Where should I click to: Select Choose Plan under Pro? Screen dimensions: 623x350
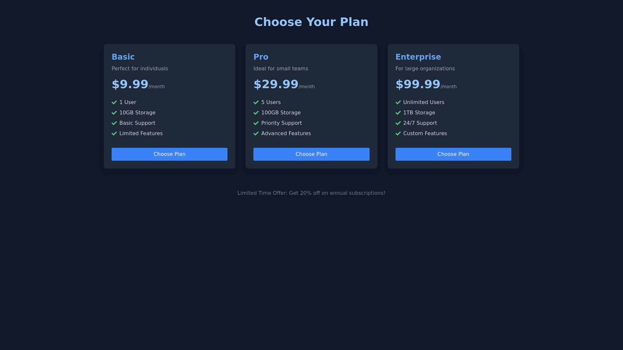(x=311, y=154)
